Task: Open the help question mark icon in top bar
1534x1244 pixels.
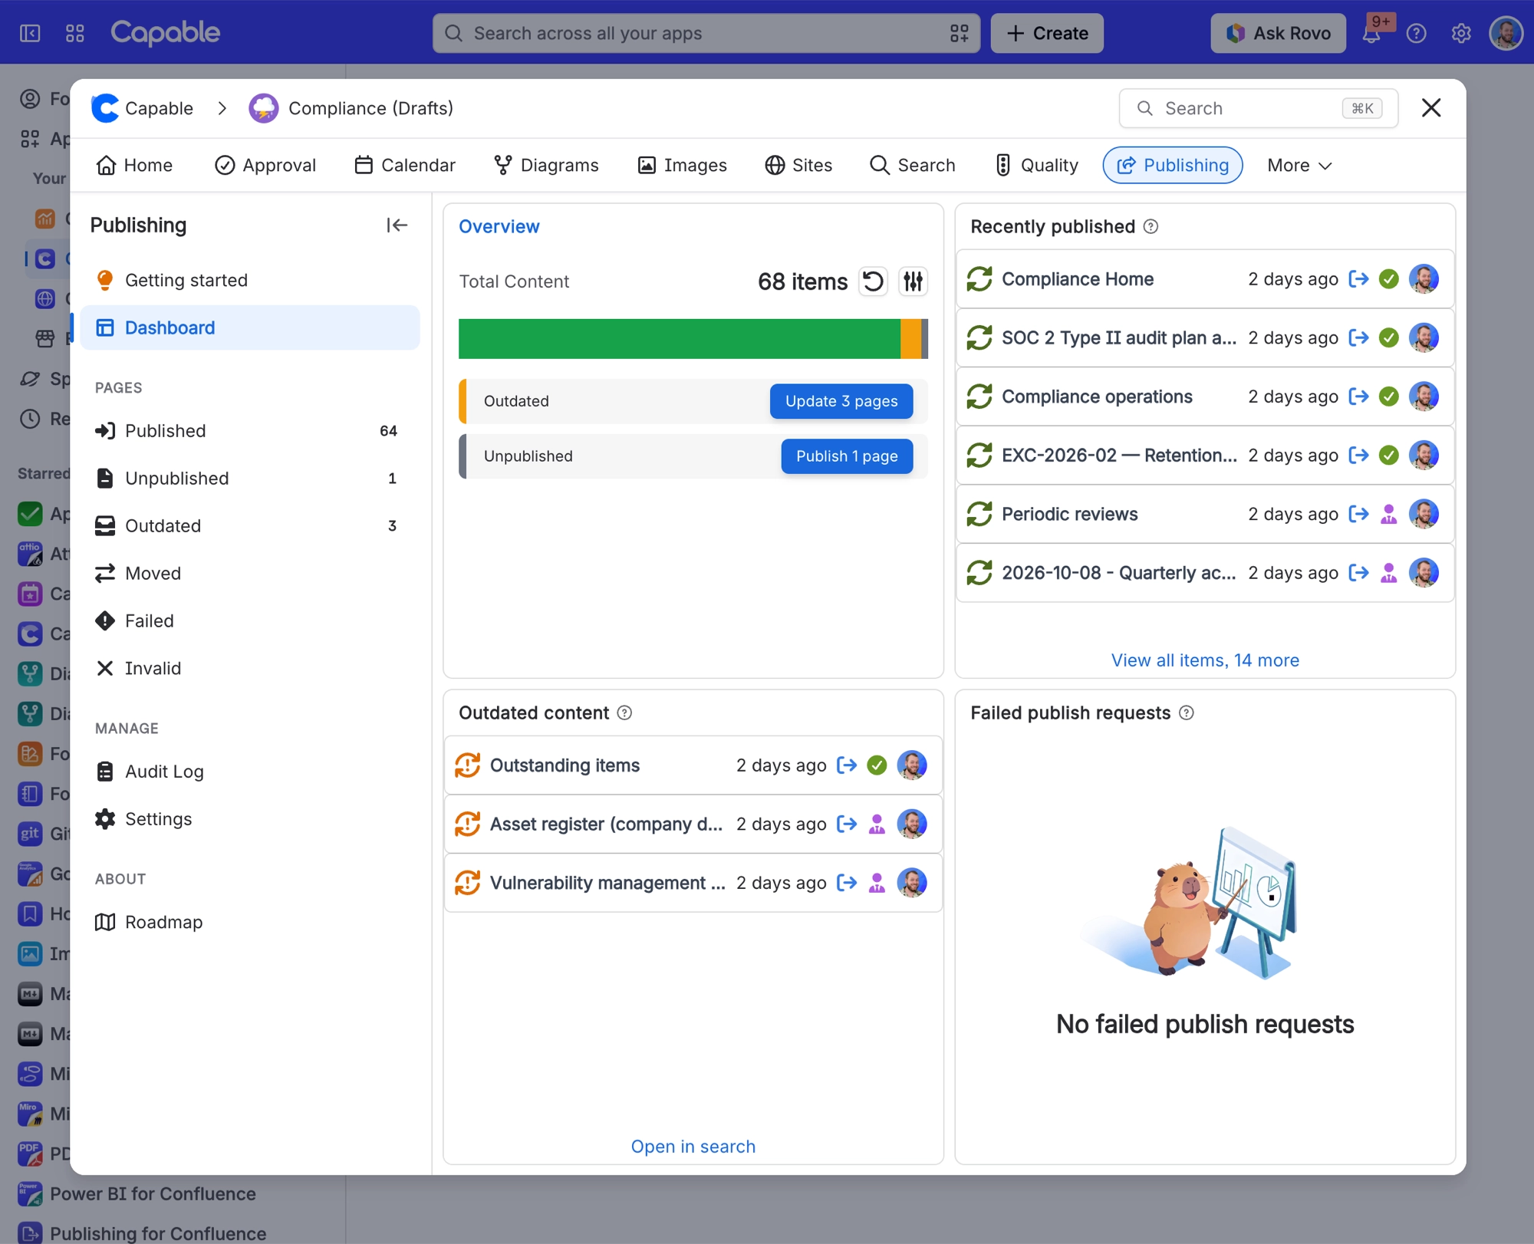Action: 1416,33
